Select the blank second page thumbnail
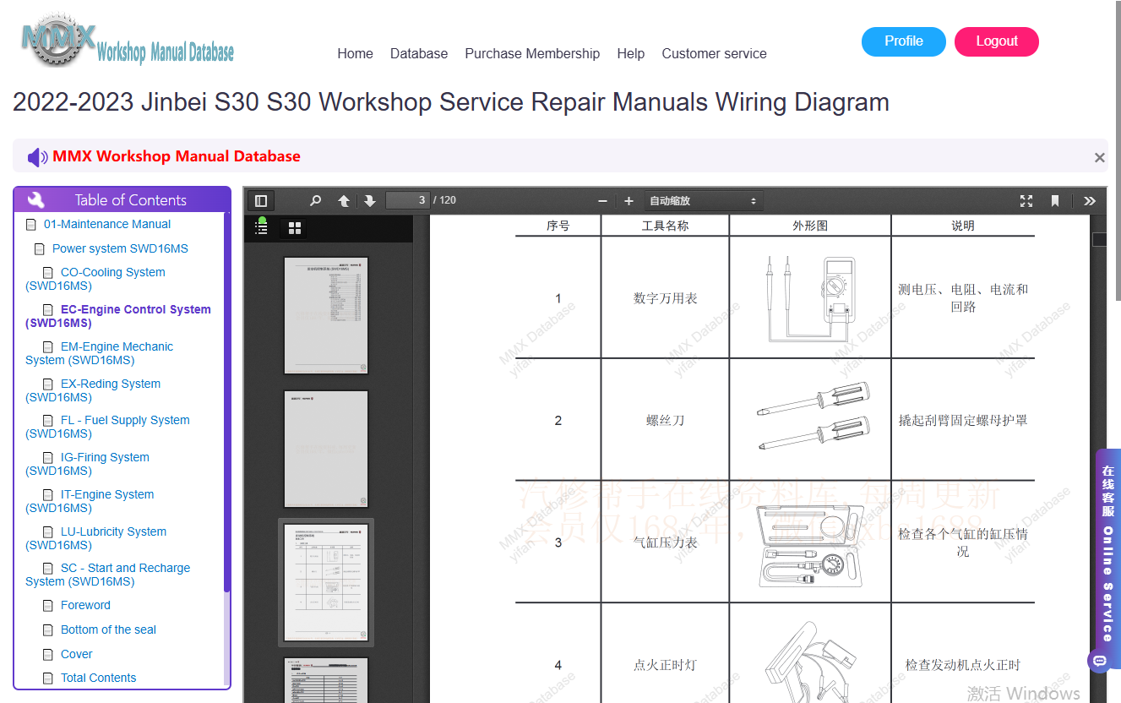Screen dimensions: 1121x703 pyautogui.click(x=326, y=449)
